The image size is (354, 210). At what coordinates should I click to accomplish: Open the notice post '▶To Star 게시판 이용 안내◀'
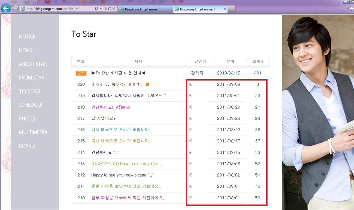coord(119,73)
